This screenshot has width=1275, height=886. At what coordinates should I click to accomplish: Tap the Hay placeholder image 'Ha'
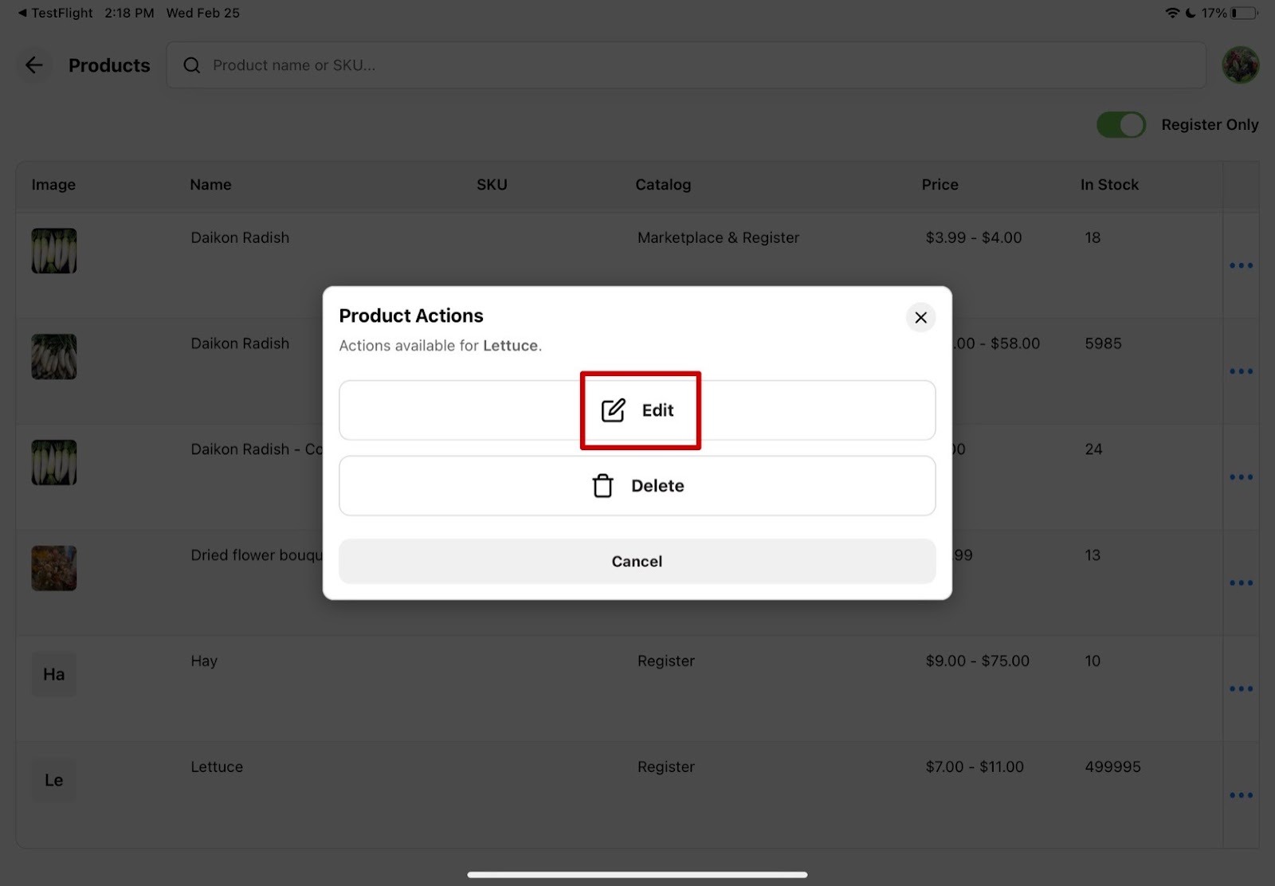tap(54, 675)
